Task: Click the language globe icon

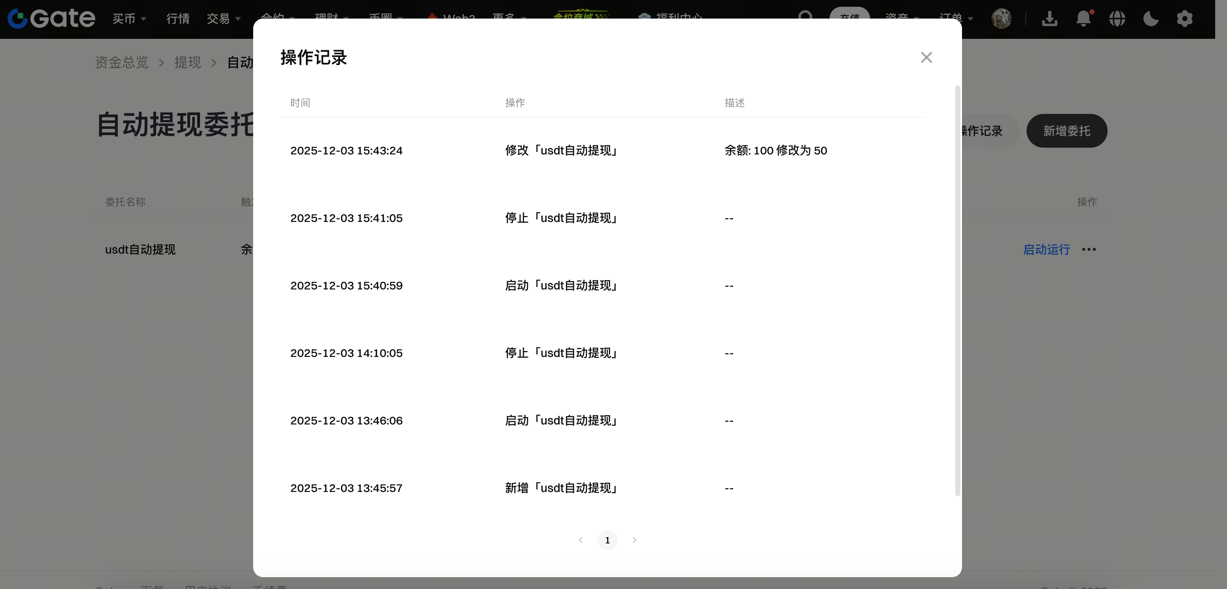Action: click(x=1117, y=19)
